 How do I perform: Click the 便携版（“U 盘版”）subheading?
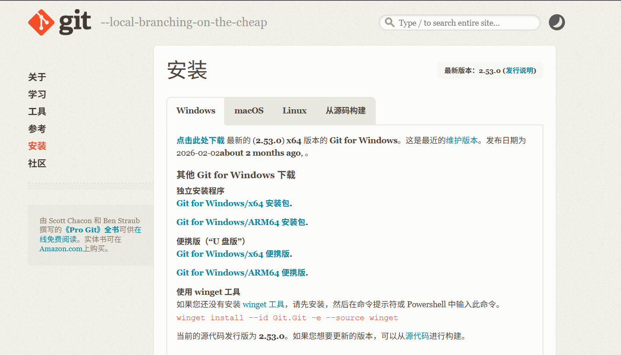point(211,242)
